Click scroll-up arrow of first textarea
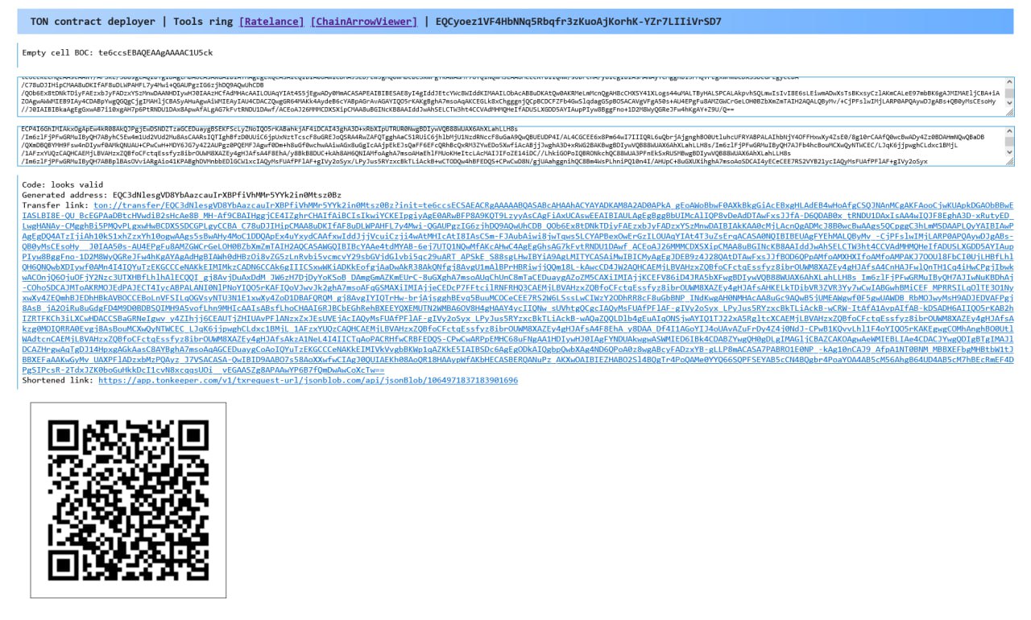1031x620 pixels. coord(1009,82)
